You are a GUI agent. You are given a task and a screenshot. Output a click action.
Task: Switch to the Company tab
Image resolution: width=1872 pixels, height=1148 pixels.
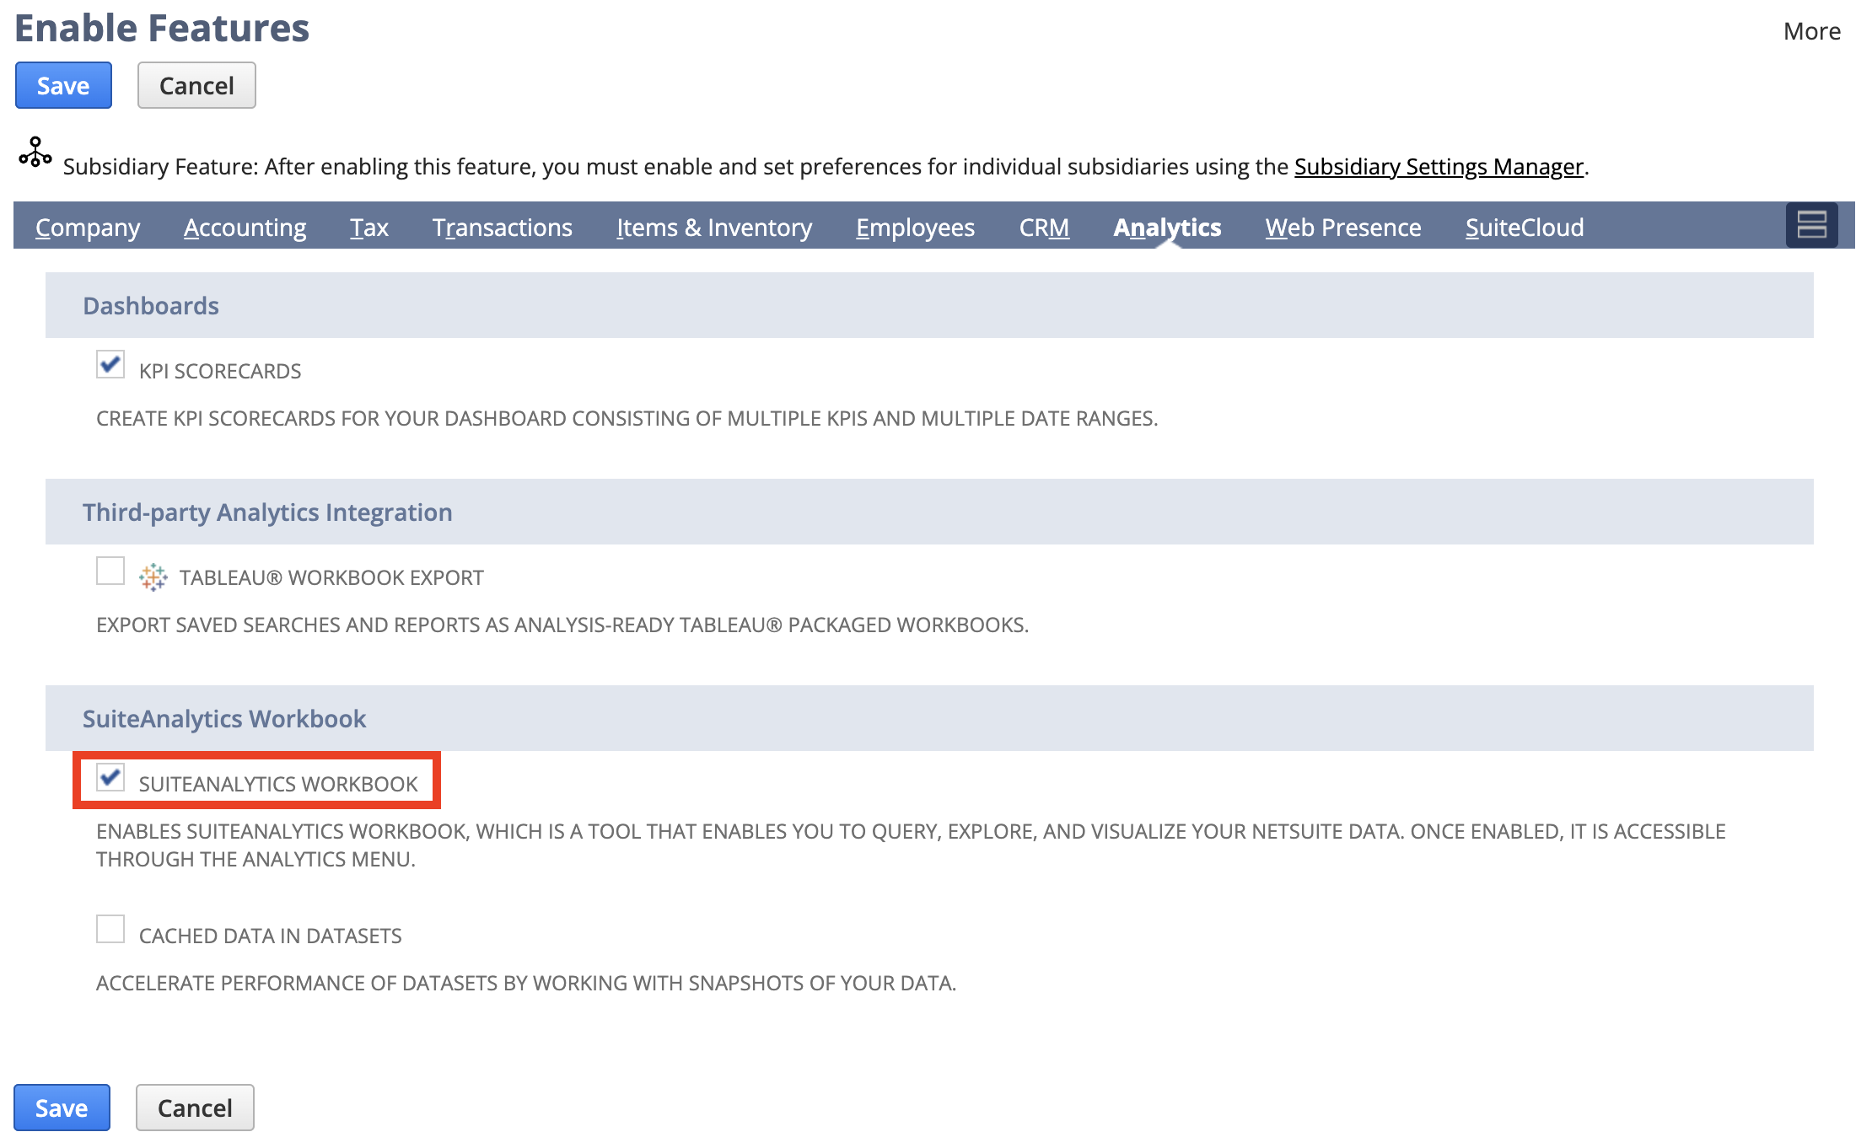pyautogui.click(x=88, y=228)
